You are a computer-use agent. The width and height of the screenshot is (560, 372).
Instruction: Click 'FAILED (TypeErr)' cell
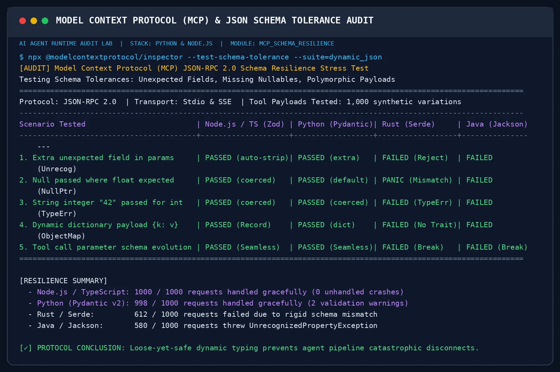pos(417,202)
